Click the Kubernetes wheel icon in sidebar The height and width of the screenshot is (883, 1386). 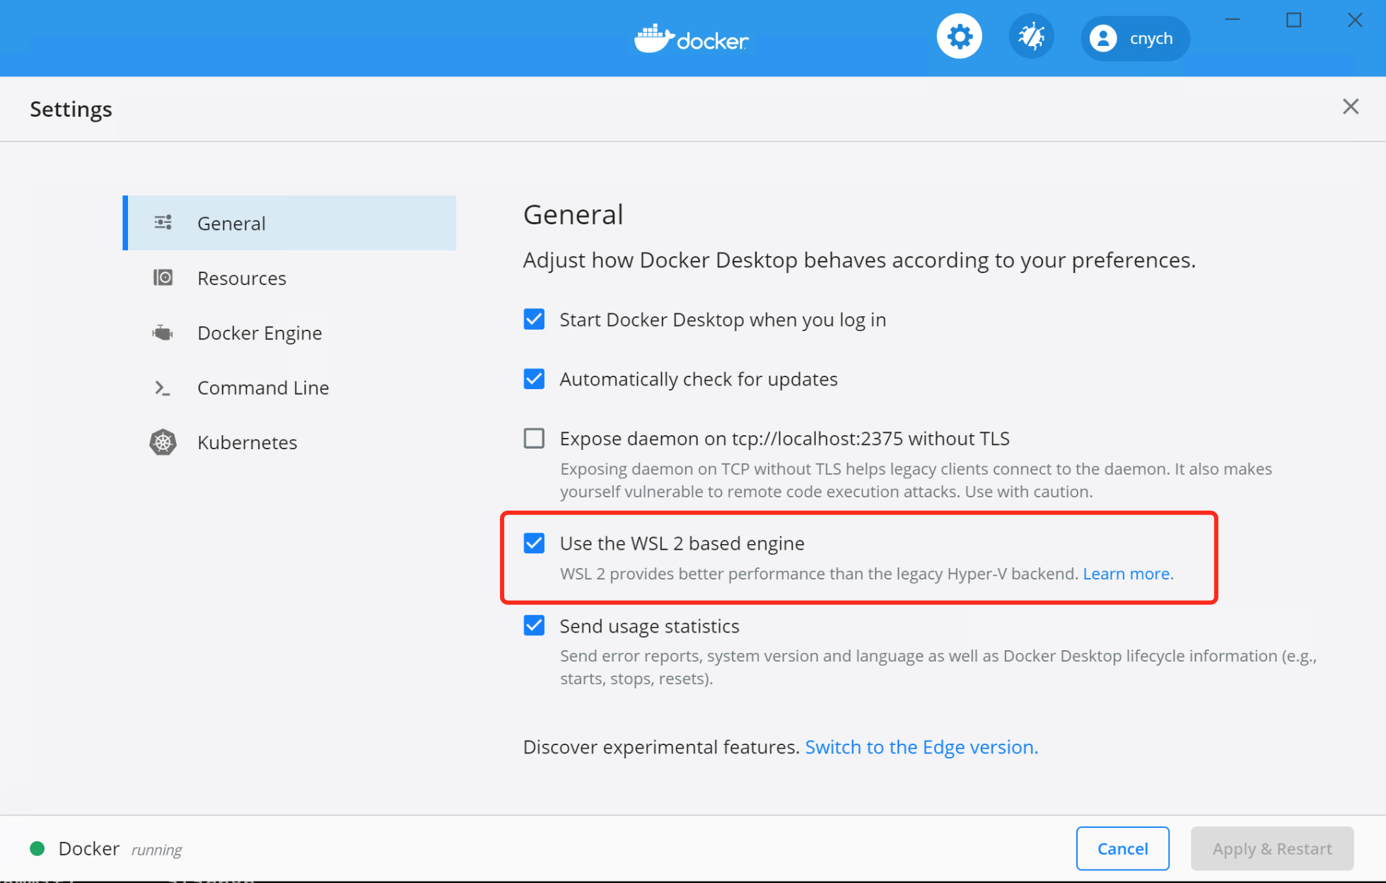(x=163, y=442)
